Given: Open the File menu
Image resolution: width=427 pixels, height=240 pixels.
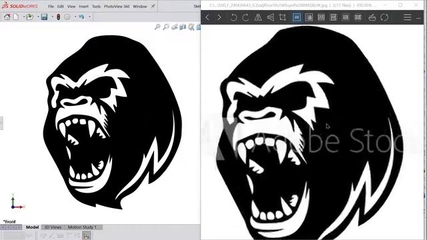Looking at the screenshot, I should (x=51, y=6).
